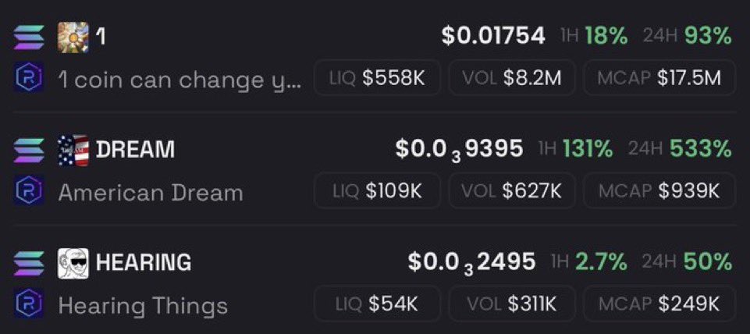Click the MCAP $17.5M badge
Viewport: 750px width, 334px height.
(x=659, y=78)
